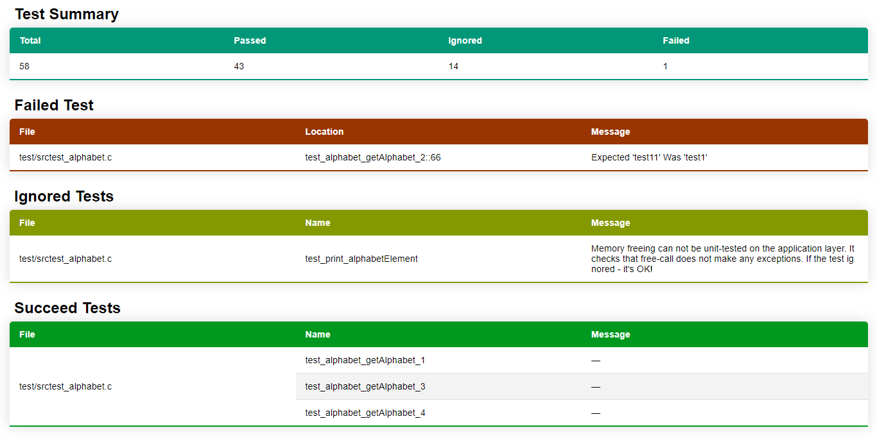Click the Ignored summary column header
This screenshot has width=877, height=446.
pyautogui.click(x=465, y=40)
